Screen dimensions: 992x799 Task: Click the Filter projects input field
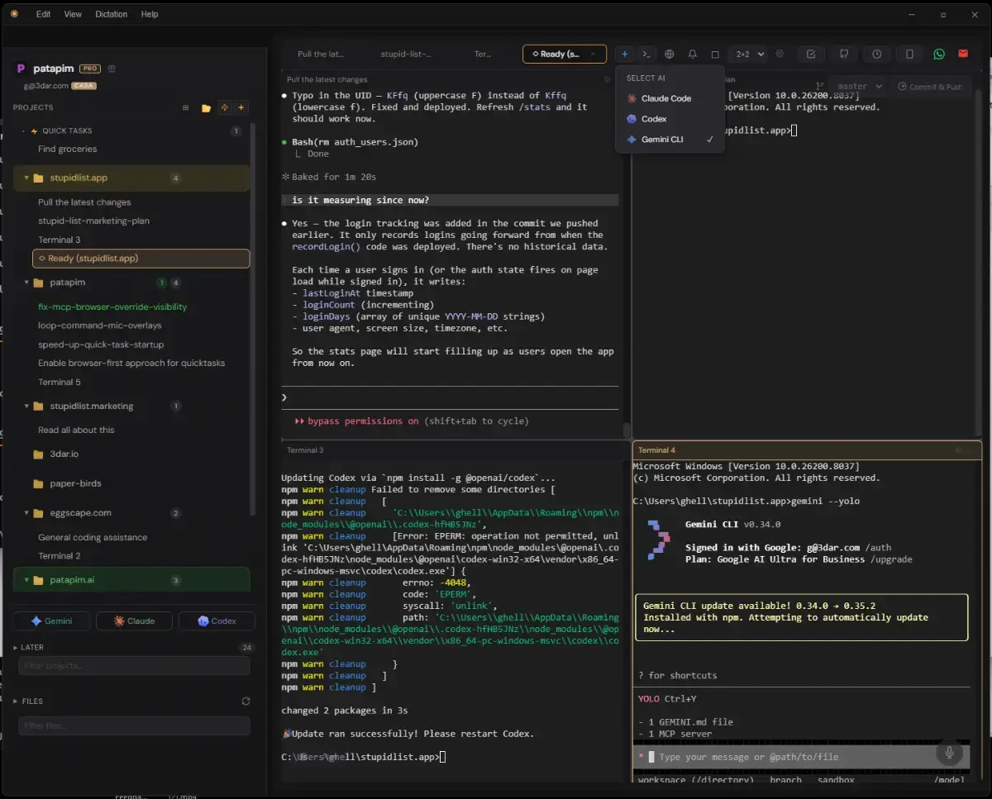pyautogui.click(x=134, y=666)
